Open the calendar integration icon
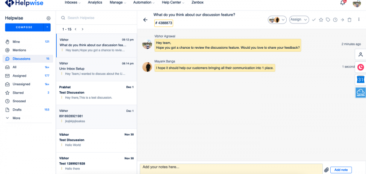 [361, 80]
